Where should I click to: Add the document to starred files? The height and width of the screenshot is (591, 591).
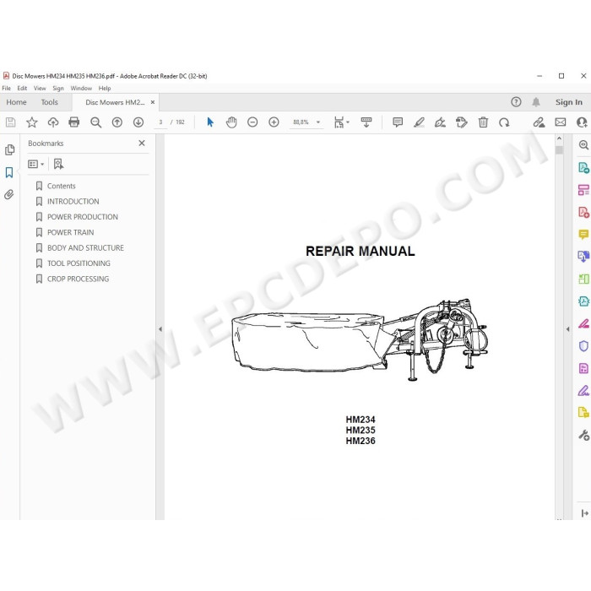(32, 122)
